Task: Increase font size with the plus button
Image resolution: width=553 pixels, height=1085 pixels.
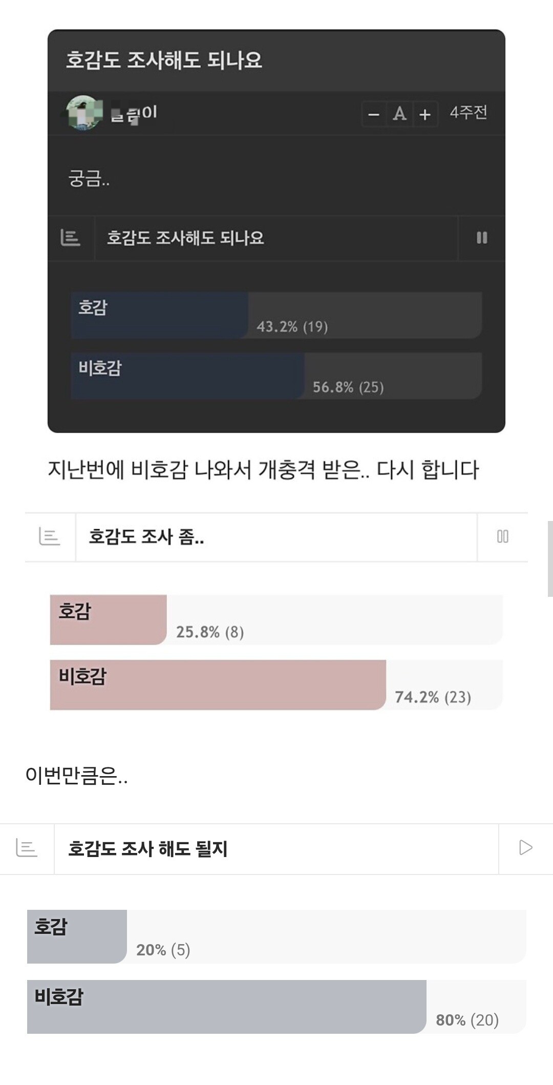Action: coord(425,114)
